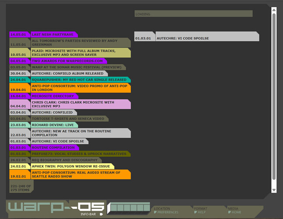The width and height of the screenshot is (283, 219).
Task: Open Prefuse73 Vocal Studies item
Action: click(81, 154)
